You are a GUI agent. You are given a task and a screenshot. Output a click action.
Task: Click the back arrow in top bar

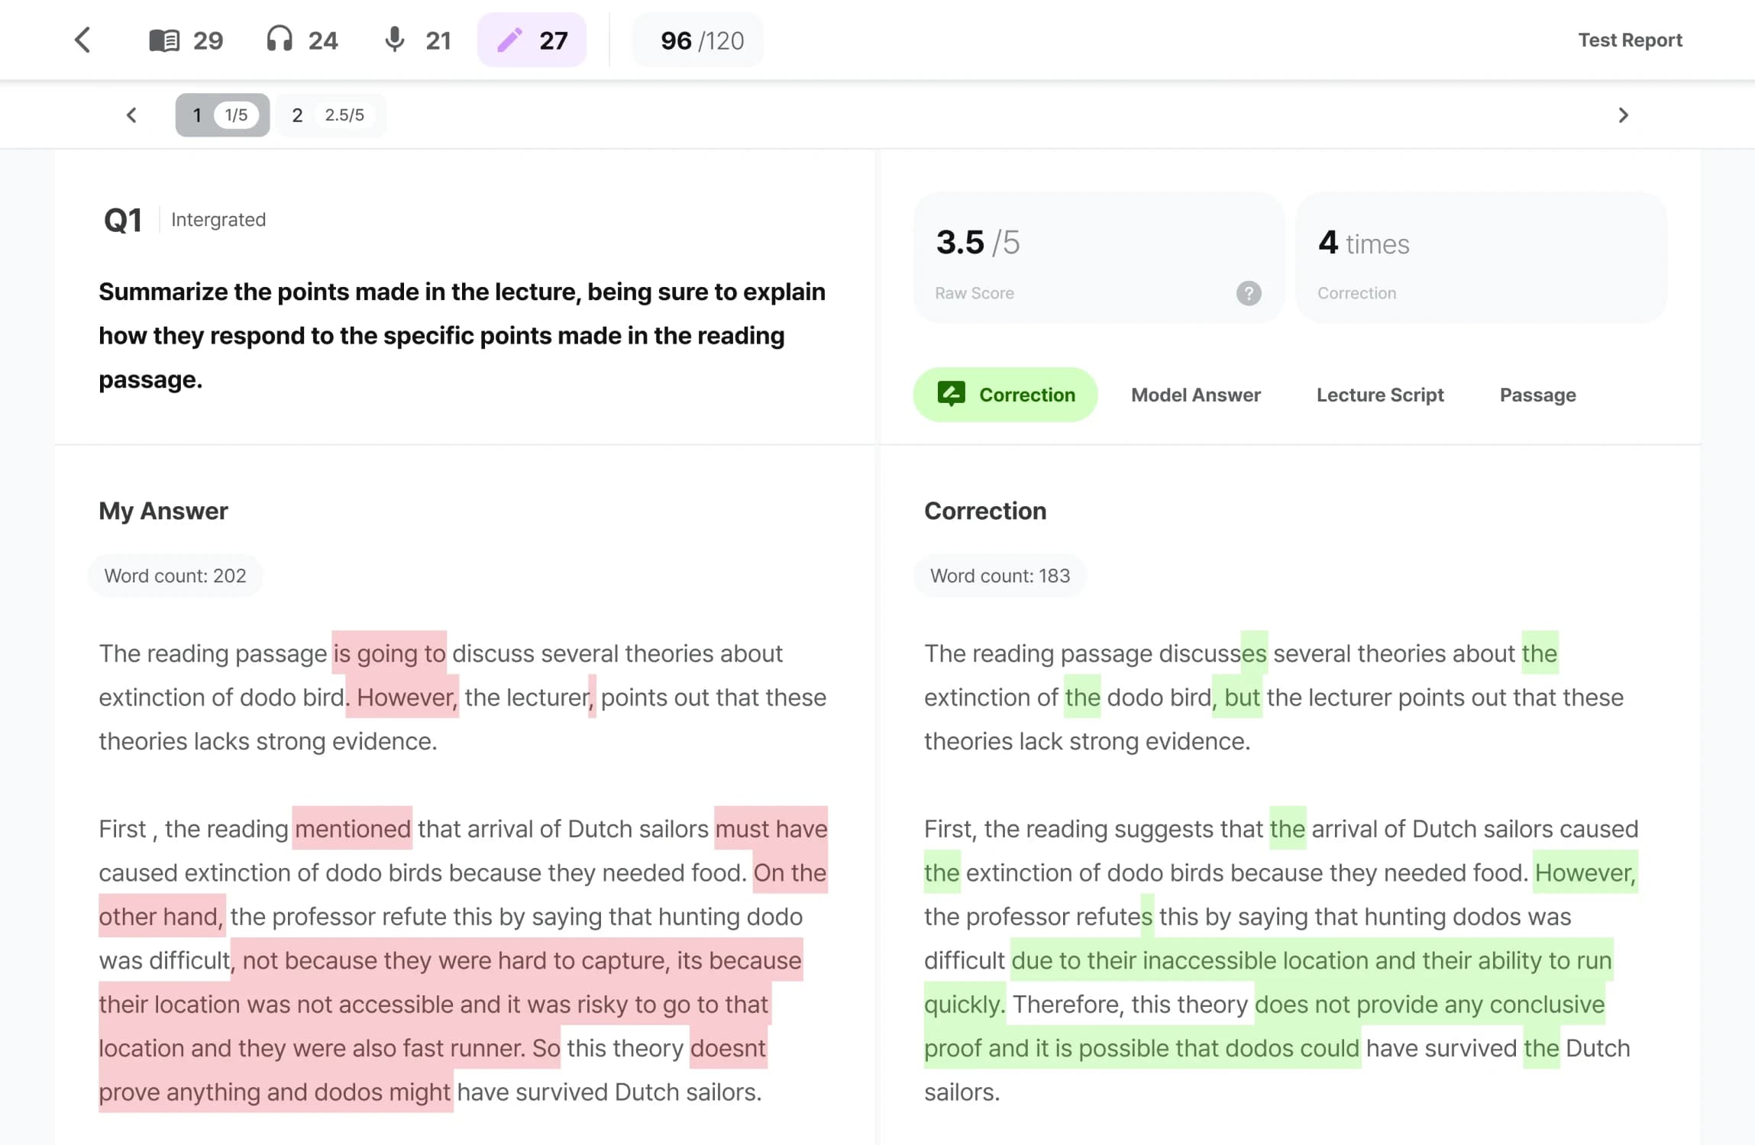tap(82, 40)
